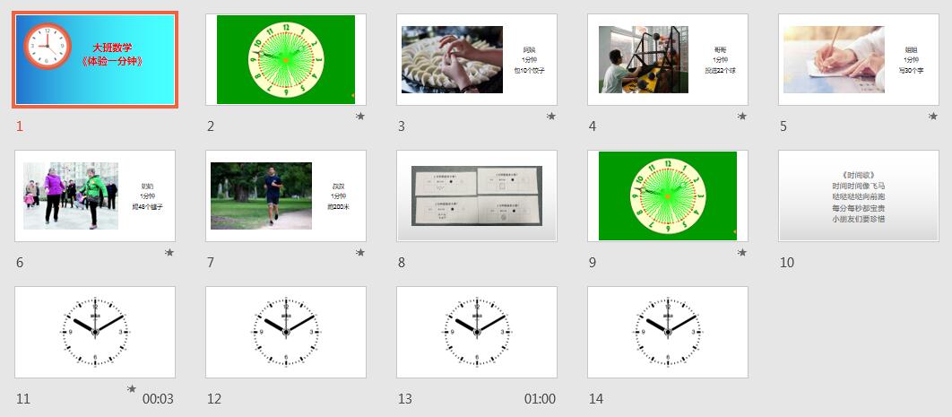952x417 pixels.
Task: Click the 01:00 timing label of slide 13
Action: [540, 399]
